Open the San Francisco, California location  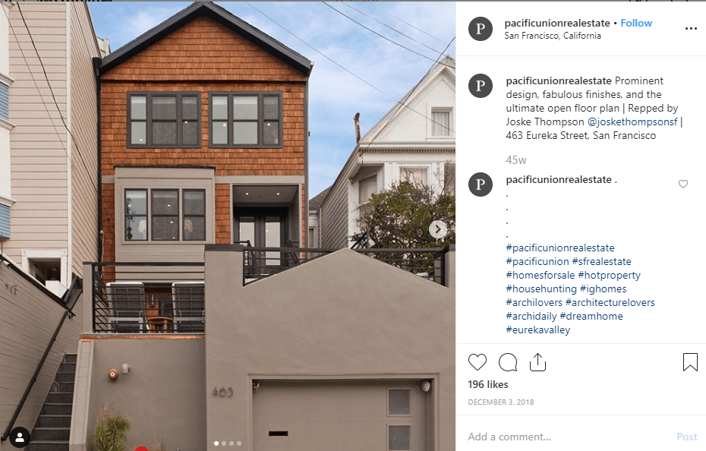(x=553, y=36)
